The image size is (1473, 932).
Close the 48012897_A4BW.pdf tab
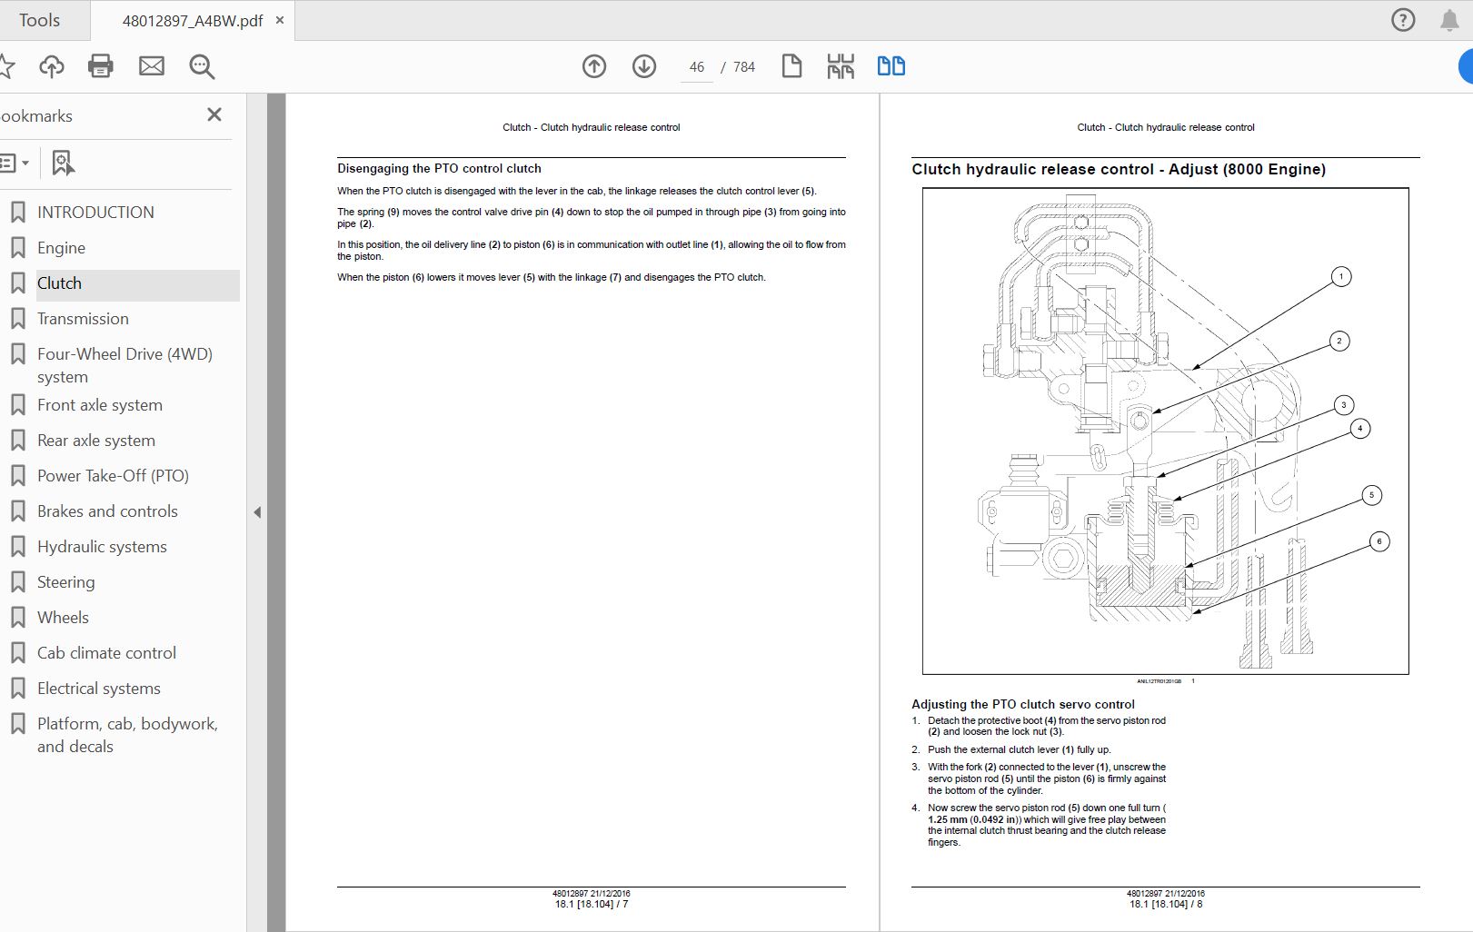(280, 20)
